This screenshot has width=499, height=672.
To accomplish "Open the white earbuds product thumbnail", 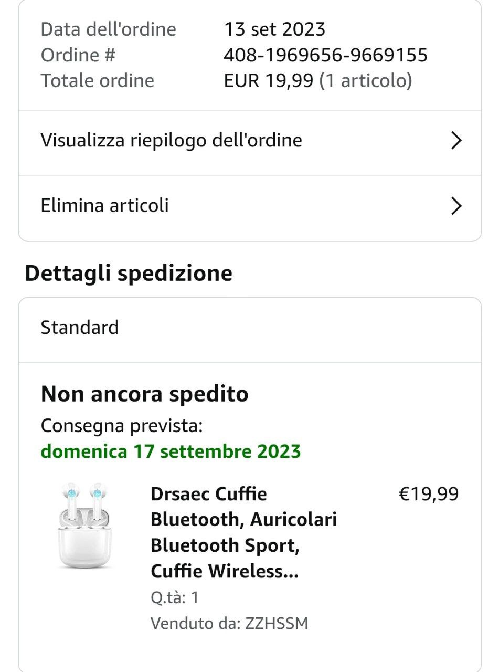I will (x=84, y=526).
